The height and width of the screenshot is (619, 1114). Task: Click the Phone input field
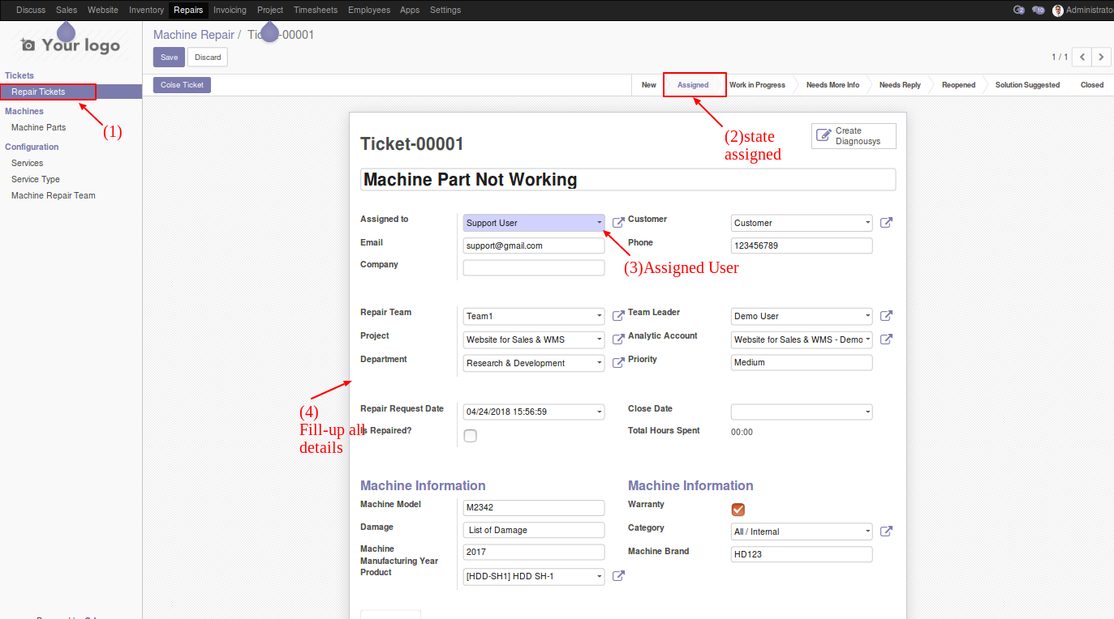pos(802,245)
